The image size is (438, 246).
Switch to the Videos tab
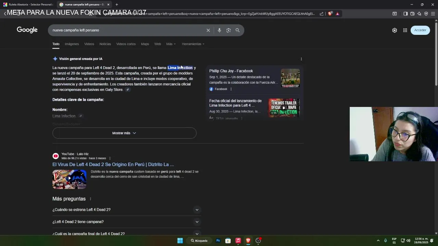coord(89,44)
